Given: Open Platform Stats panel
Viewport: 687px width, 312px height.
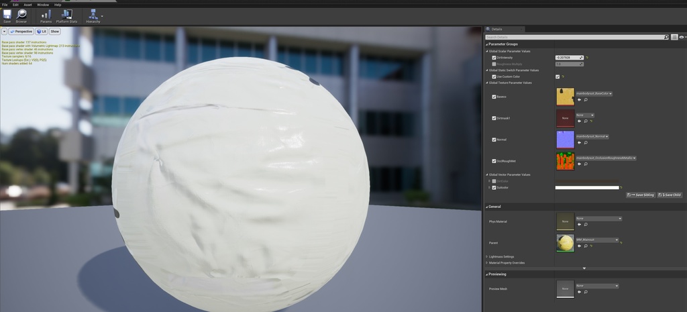Looking at the screenshot, I should [66, 16].
